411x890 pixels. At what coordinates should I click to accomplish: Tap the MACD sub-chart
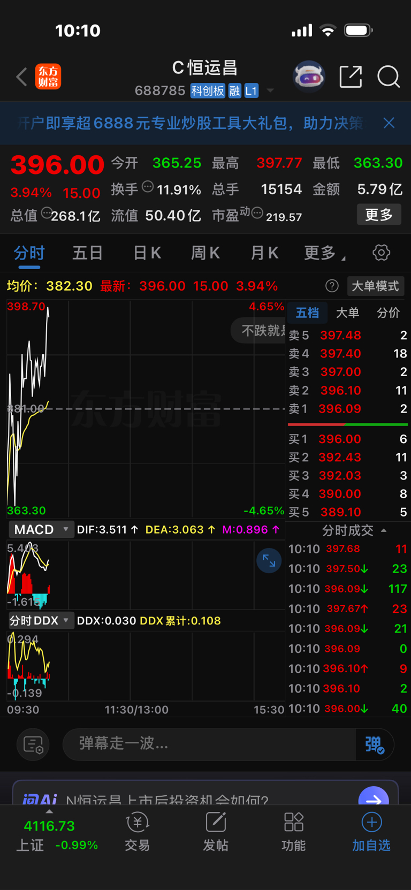146,575
